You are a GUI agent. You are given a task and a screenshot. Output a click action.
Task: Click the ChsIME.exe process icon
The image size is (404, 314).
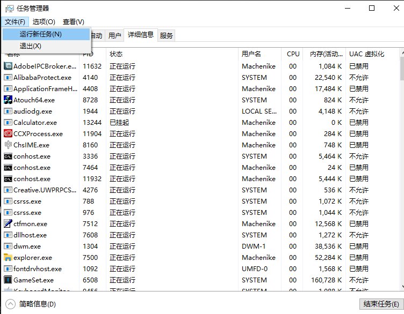pos(8,145)
